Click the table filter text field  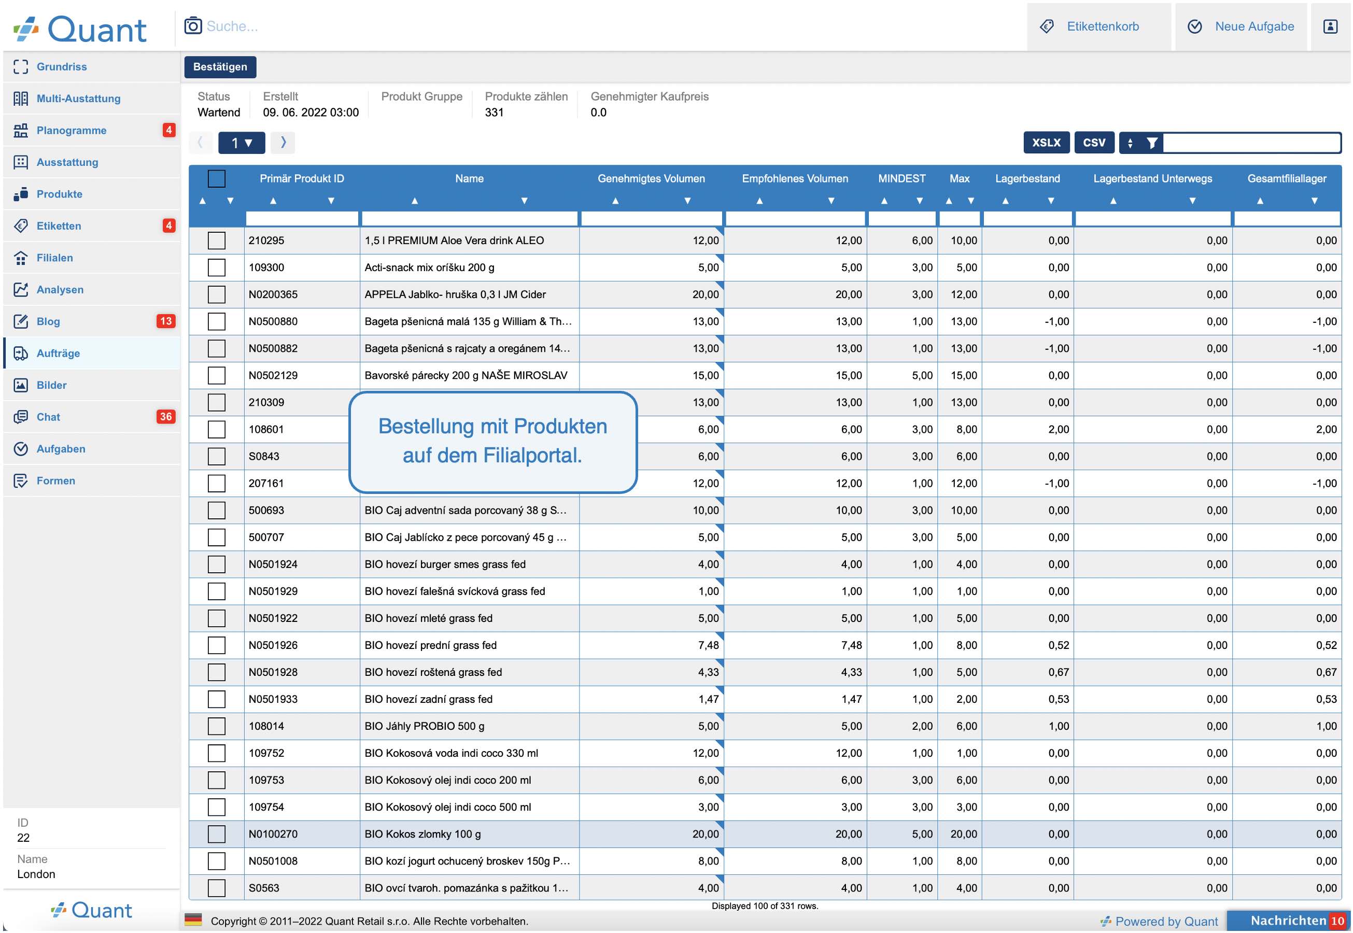(1251, 143)
